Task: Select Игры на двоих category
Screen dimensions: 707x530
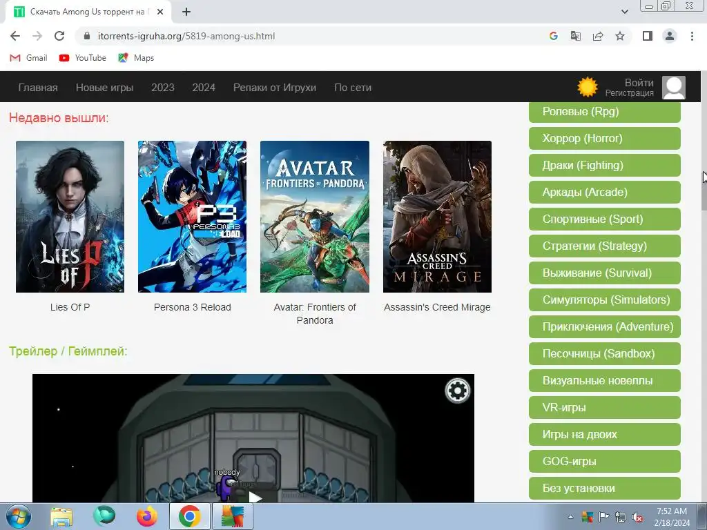Action: [x=605, y=435]
